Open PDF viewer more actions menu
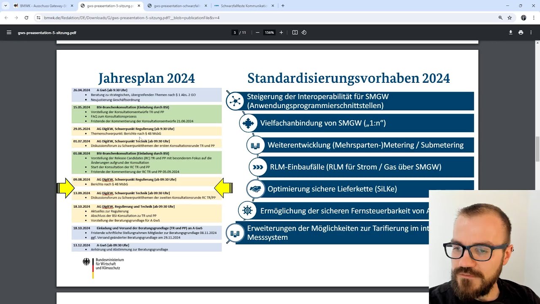540x304 pixels. tap(532, 33)
